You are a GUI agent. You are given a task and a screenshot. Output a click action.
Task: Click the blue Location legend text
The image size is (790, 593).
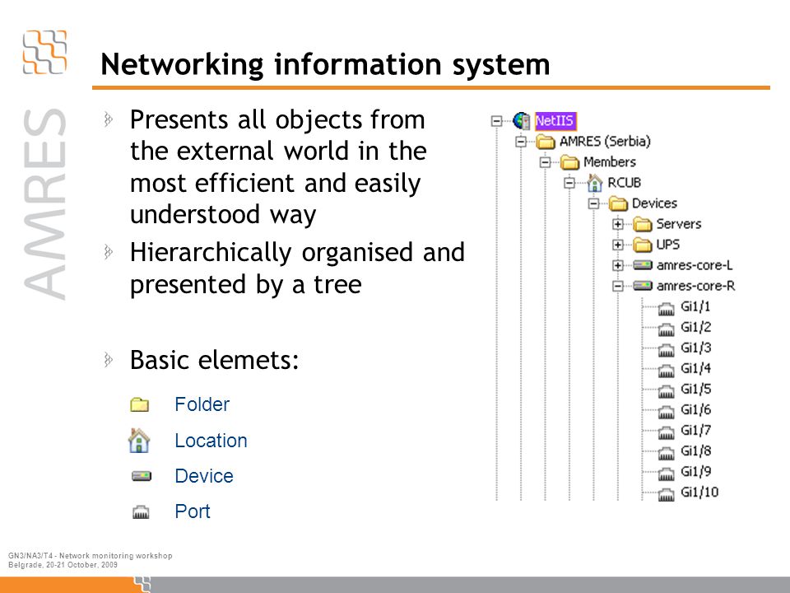(211, 441)
